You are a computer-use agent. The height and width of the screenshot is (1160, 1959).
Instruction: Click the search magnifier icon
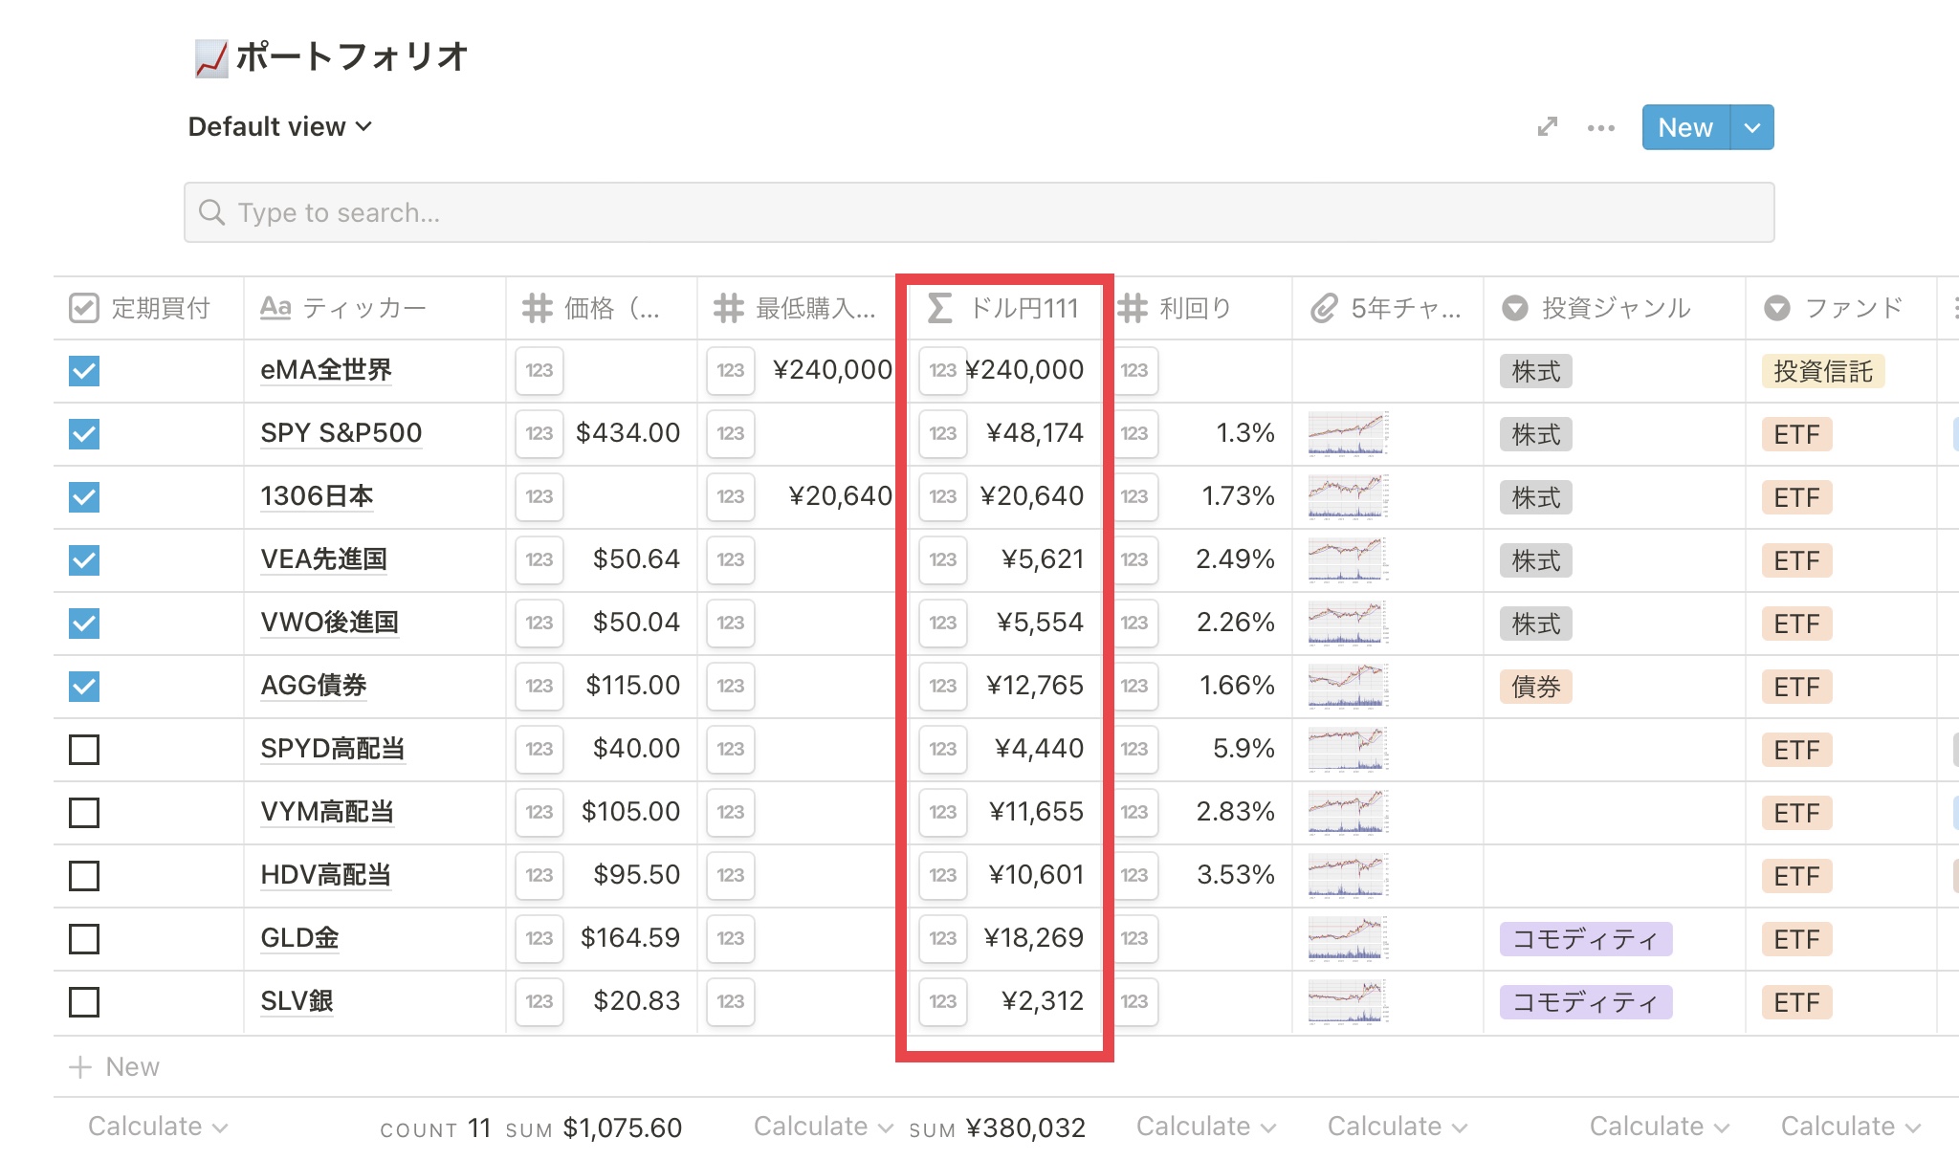tap(211, 212)
